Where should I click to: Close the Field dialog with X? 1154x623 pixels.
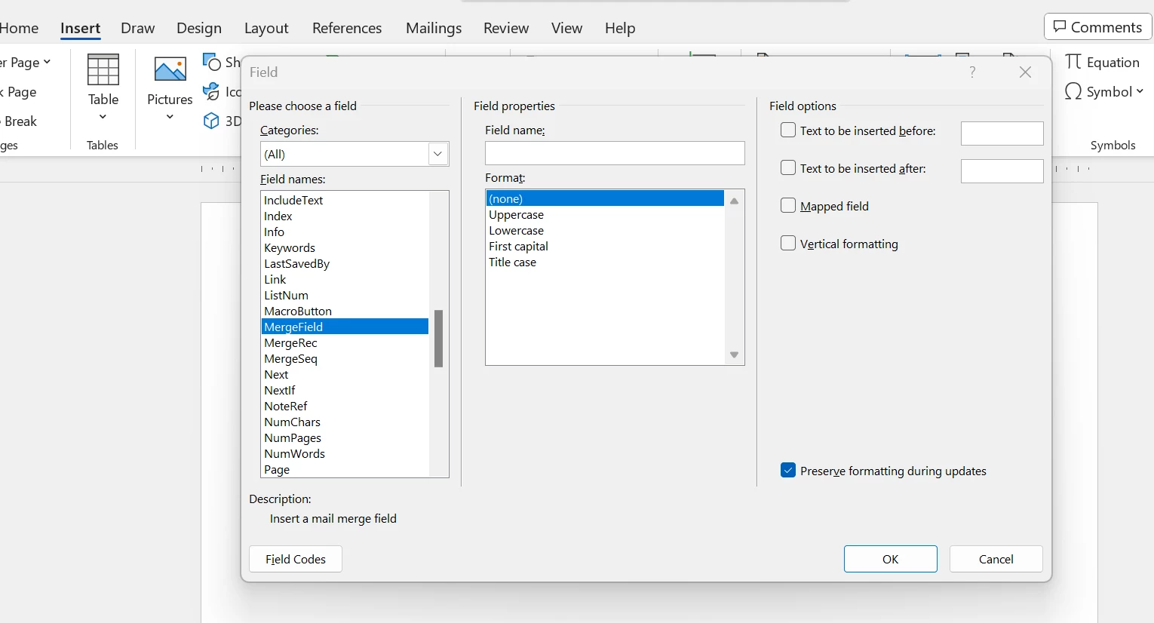point(1025,72)
